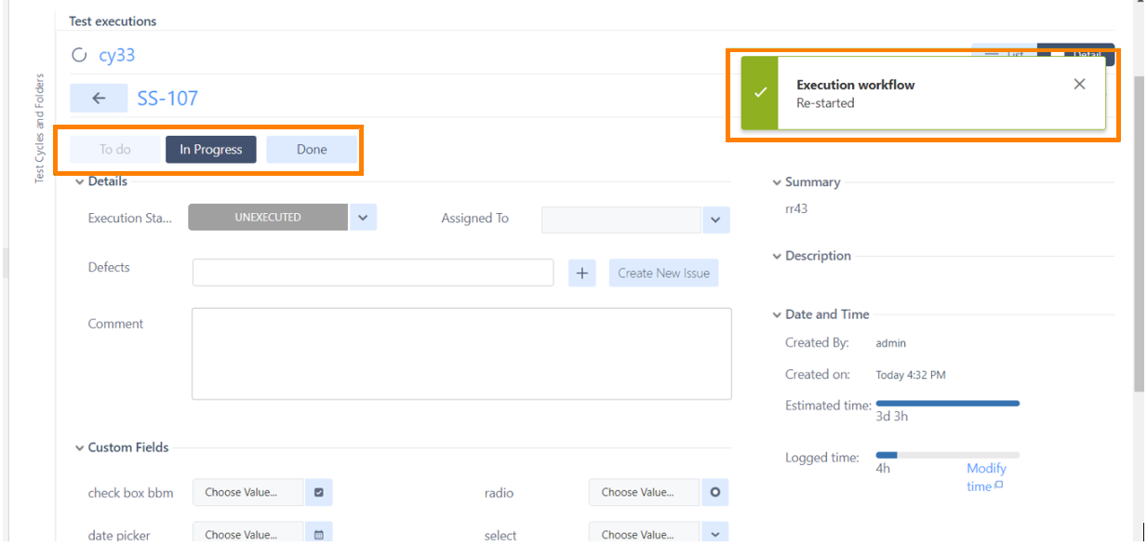Screen dimensions: 1147x547
Task: Open the Execution Status dropdown arrow
Action: [x=363, y=218]
